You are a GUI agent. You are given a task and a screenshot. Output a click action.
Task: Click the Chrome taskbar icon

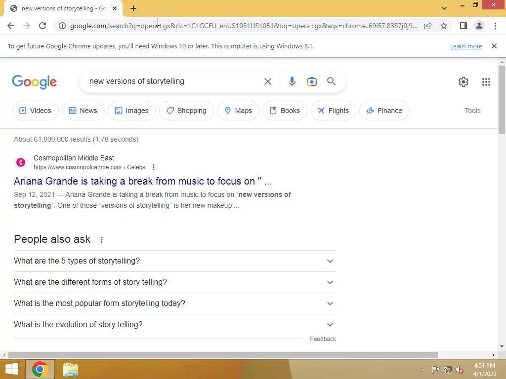(x=40, y=369)
